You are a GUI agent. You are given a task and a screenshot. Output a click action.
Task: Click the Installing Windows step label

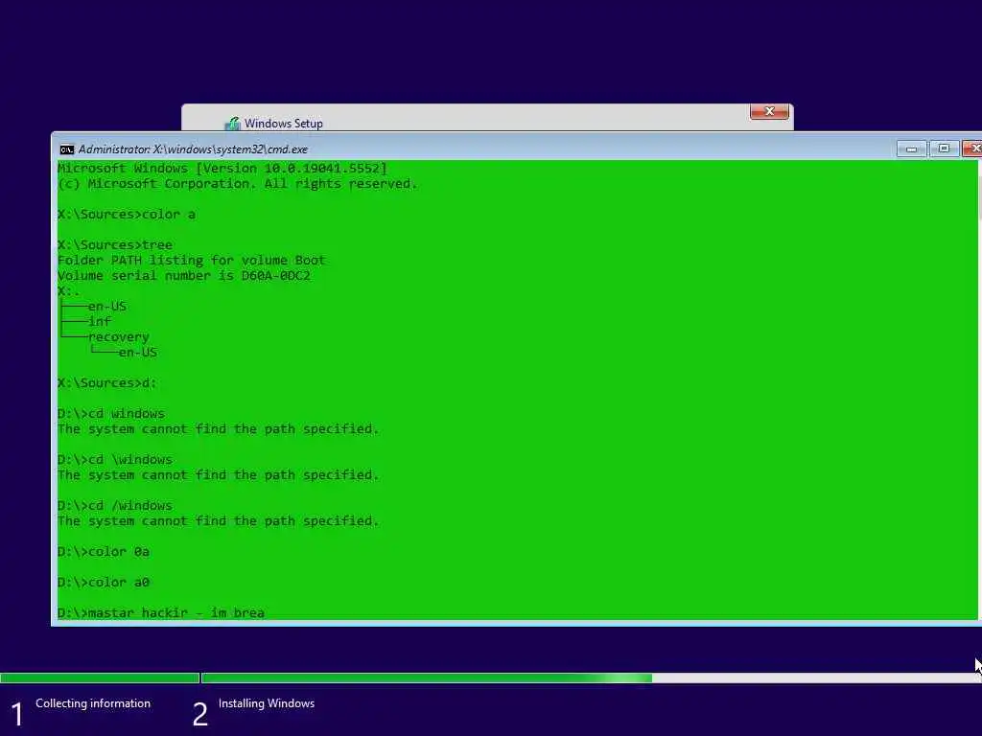click(x=267, y=703)
